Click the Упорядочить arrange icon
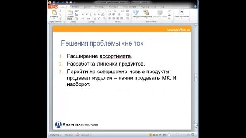Screen dimensions: 246x138 [146, 12]
